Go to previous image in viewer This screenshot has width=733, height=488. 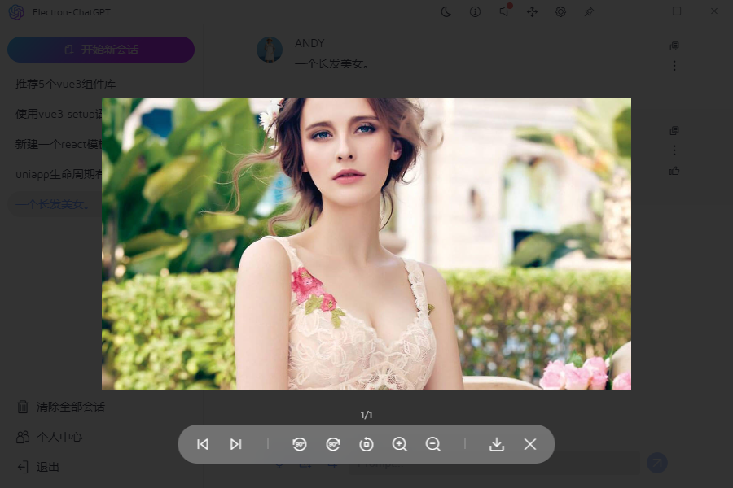click(x=203, y=444)
